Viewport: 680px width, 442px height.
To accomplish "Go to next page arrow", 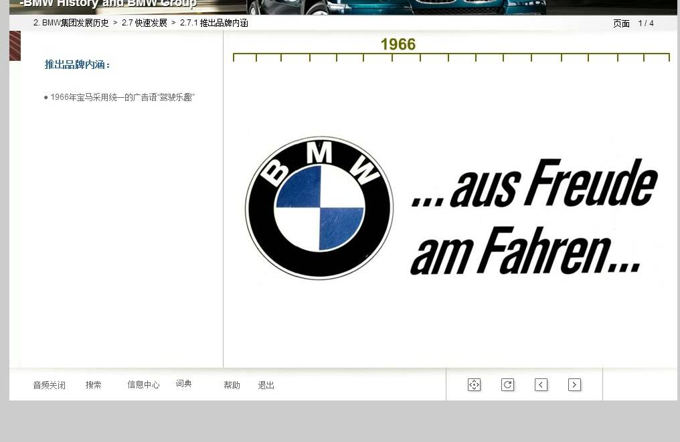I will pos(574,385).
